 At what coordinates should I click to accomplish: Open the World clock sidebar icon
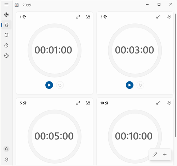tap(6, 56)
